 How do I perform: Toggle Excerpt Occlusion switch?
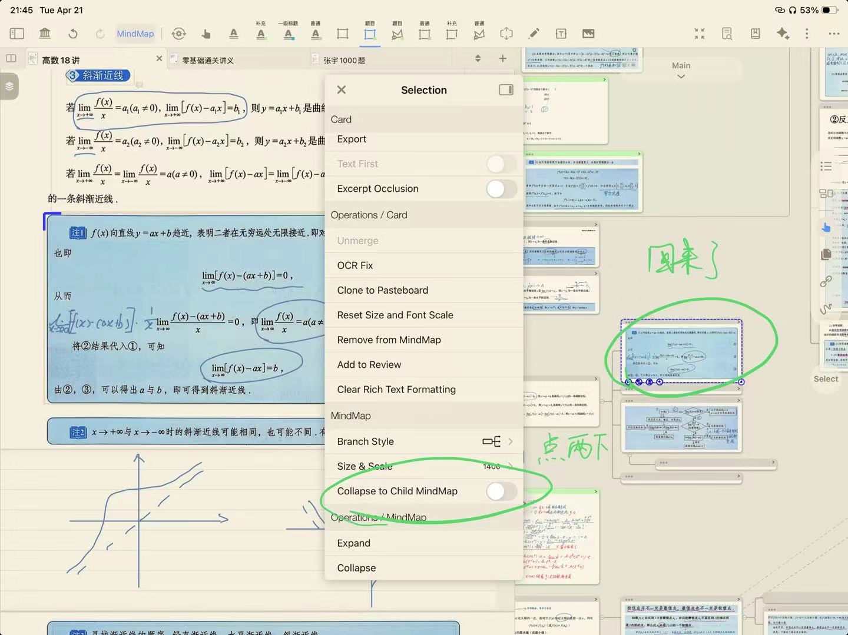click(501, 189)
